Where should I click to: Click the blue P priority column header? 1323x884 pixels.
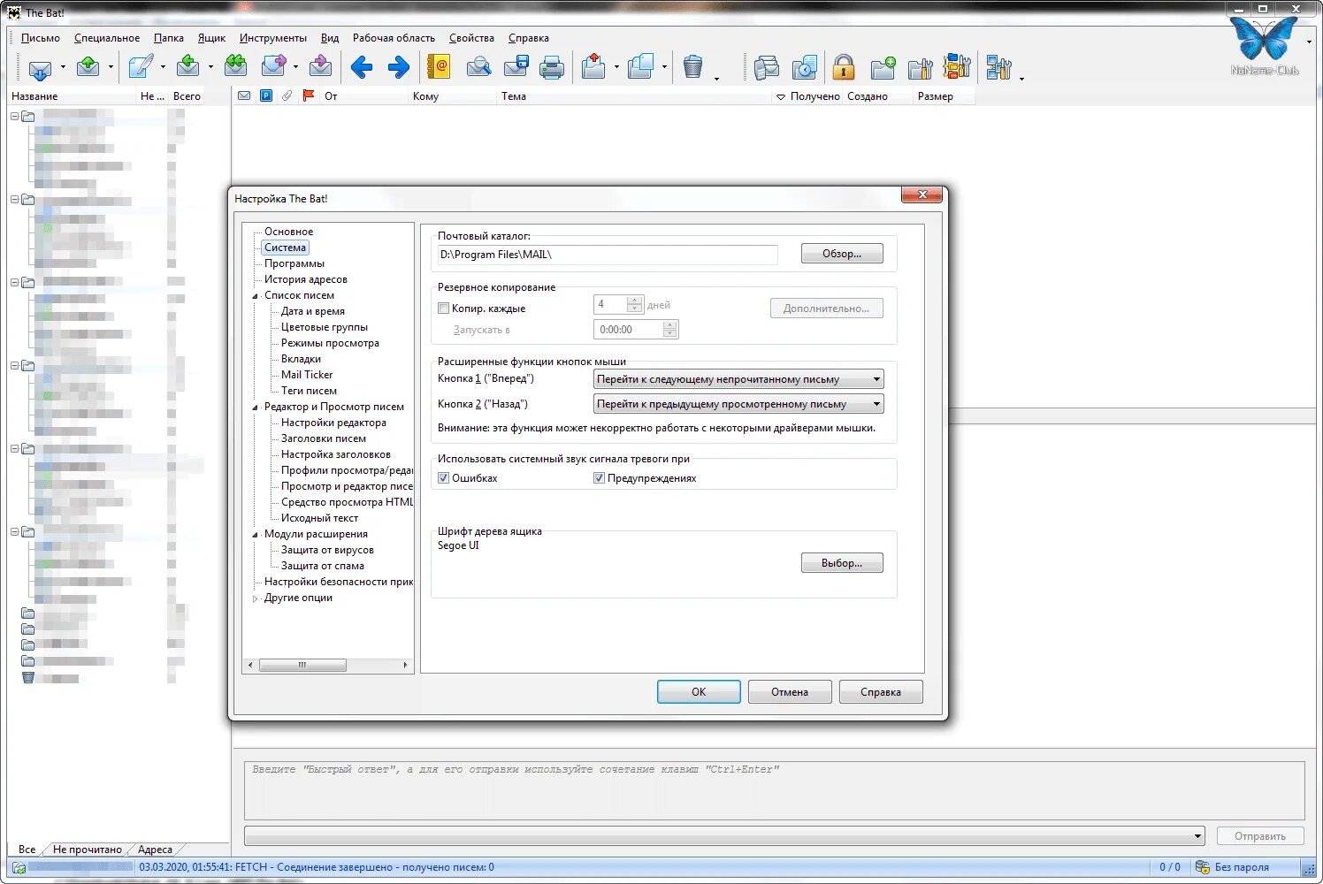click(x=266, y=96)
